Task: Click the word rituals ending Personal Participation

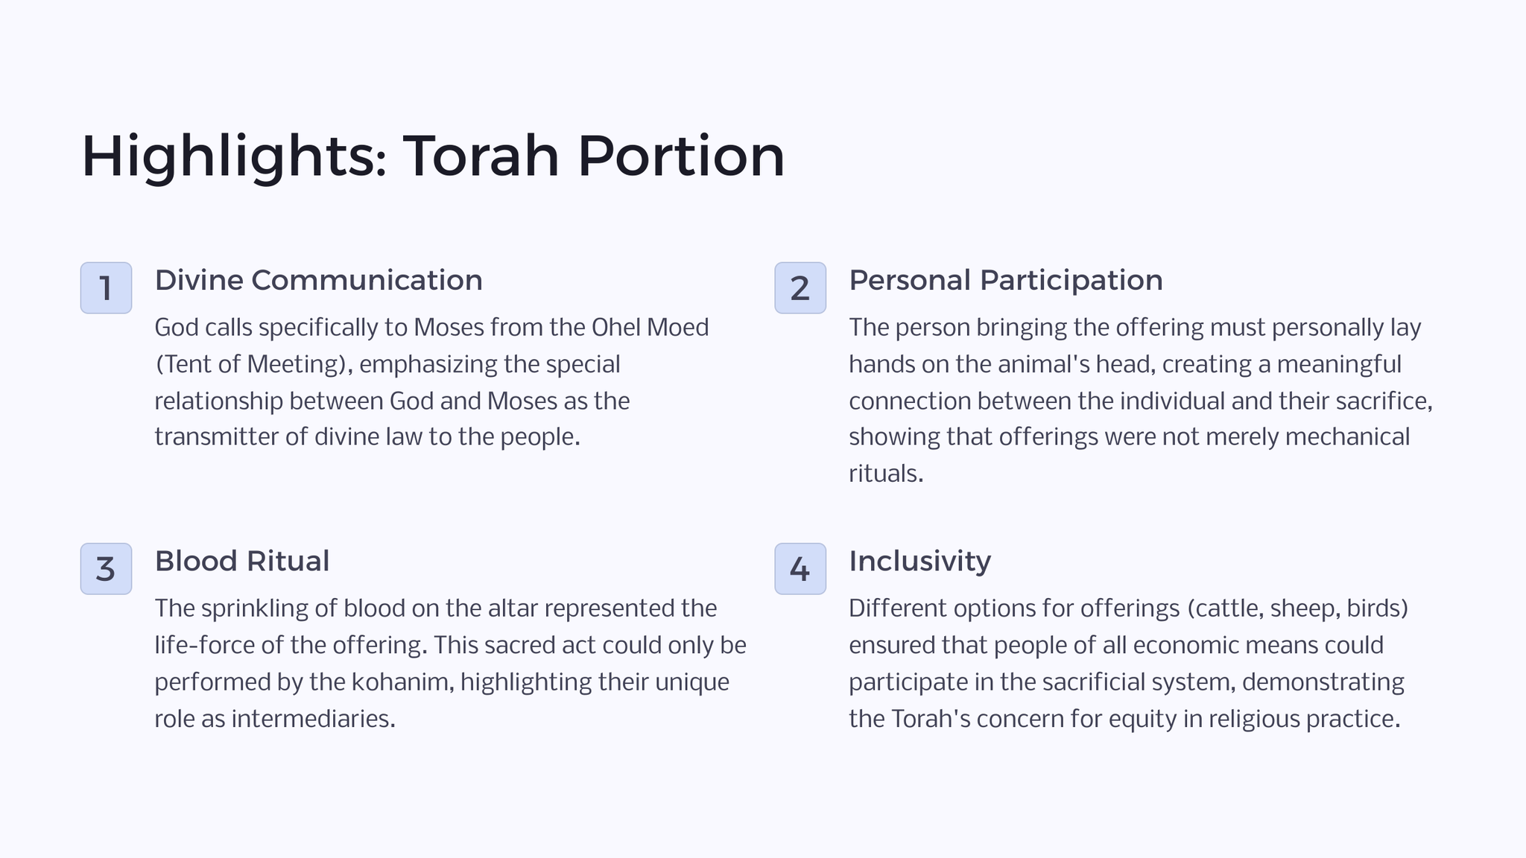Action: (x=886, y=473)
